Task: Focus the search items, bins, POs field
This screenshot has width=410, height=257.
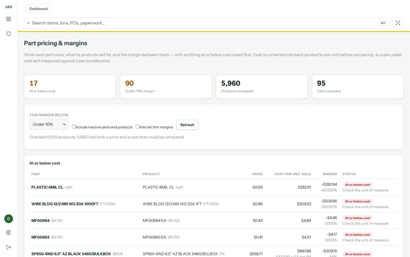Action: [x=207, y=23]
